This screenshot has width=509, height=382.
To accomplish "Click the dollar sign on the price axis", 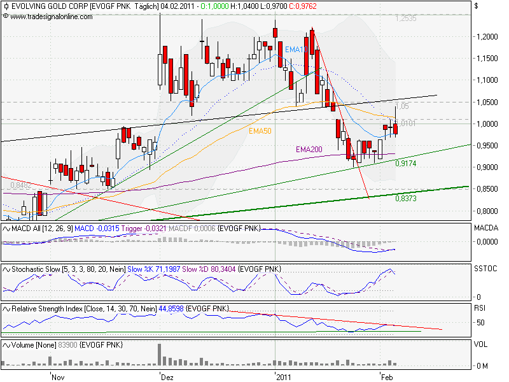I will pos(476,6).
